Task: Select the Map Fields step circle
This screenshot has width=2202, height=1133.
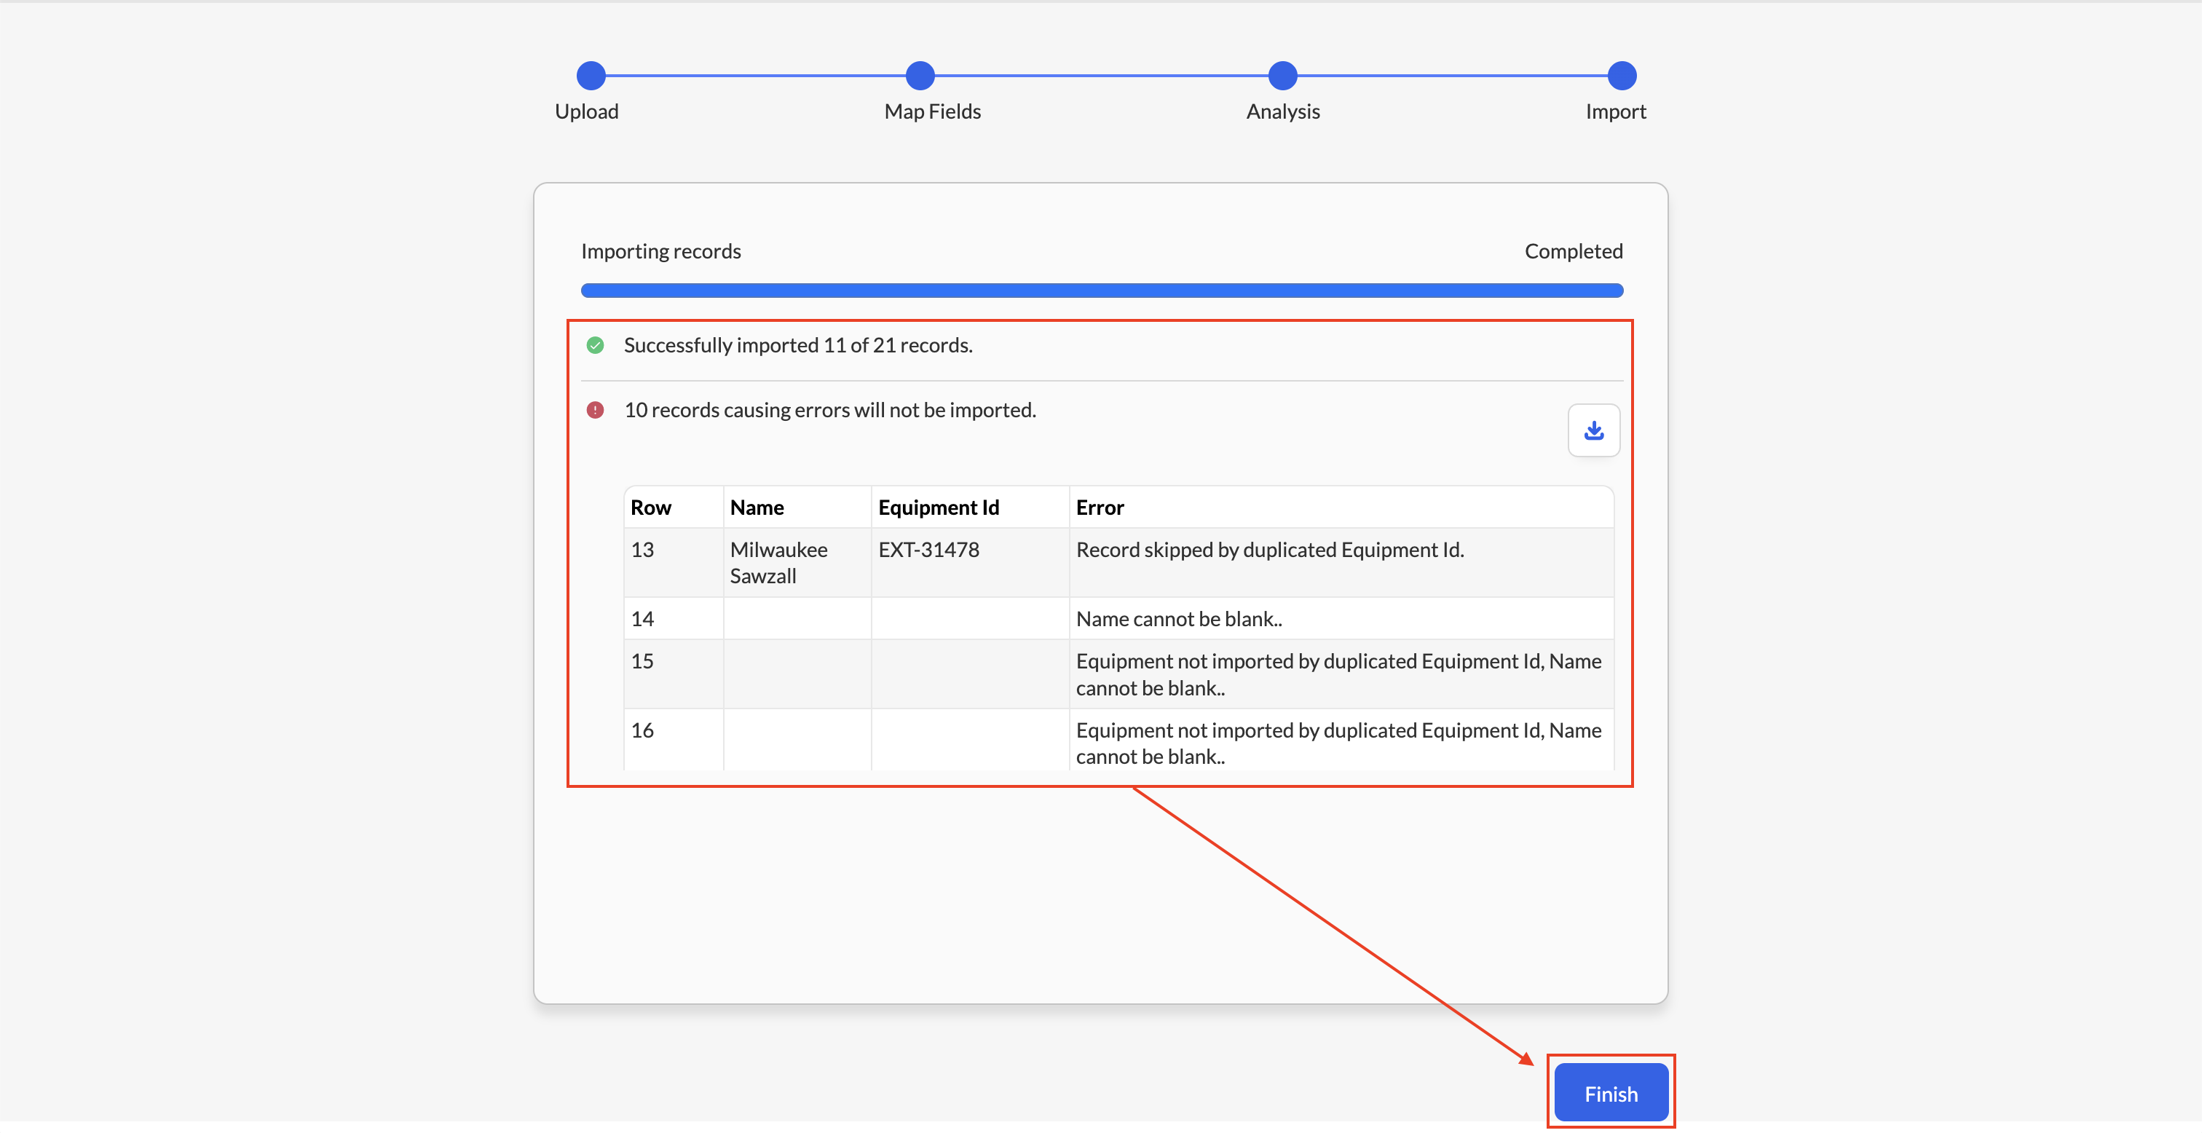Action: pos(920,75)
